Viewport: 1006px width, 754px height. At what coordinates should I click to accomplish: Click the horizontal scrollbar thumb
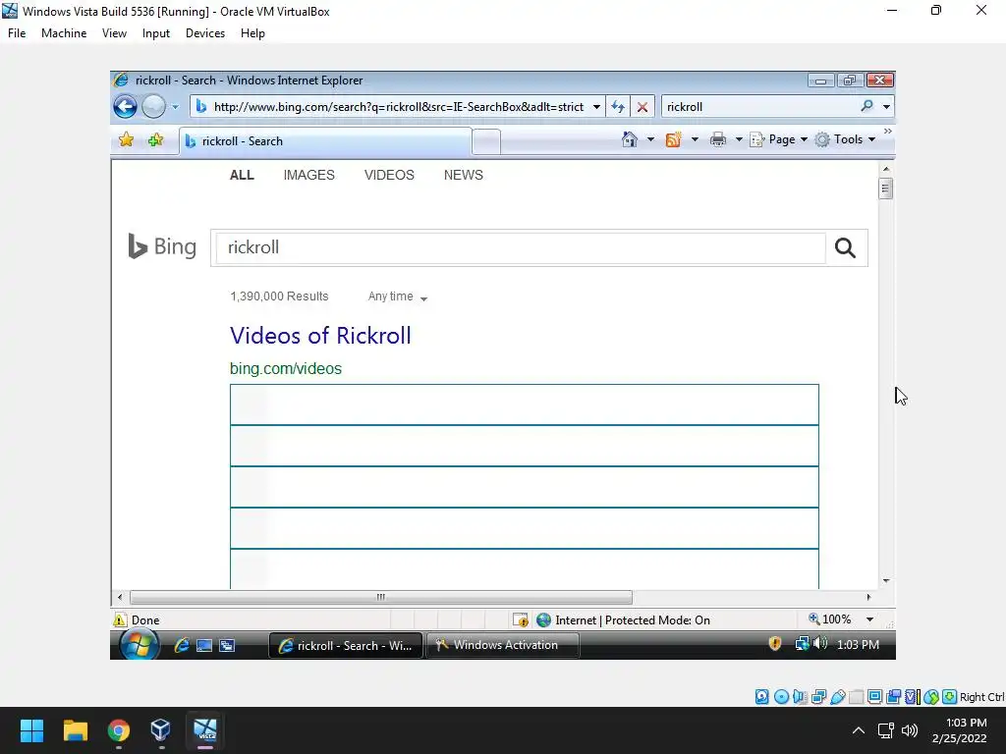pyautogui.click(x=380, y=597)
